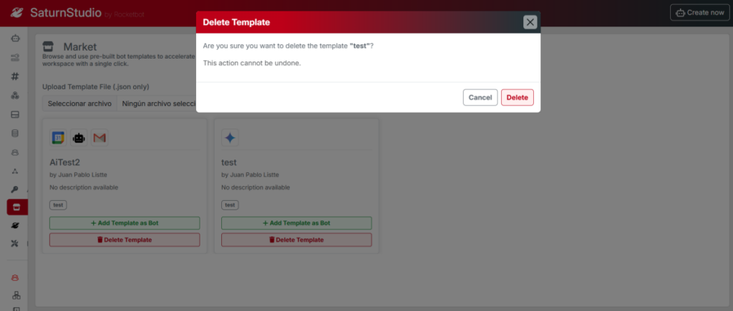Add the AiTest2 template as bot
The width and height of the screenshot is (733, 311).
(125, 223)
